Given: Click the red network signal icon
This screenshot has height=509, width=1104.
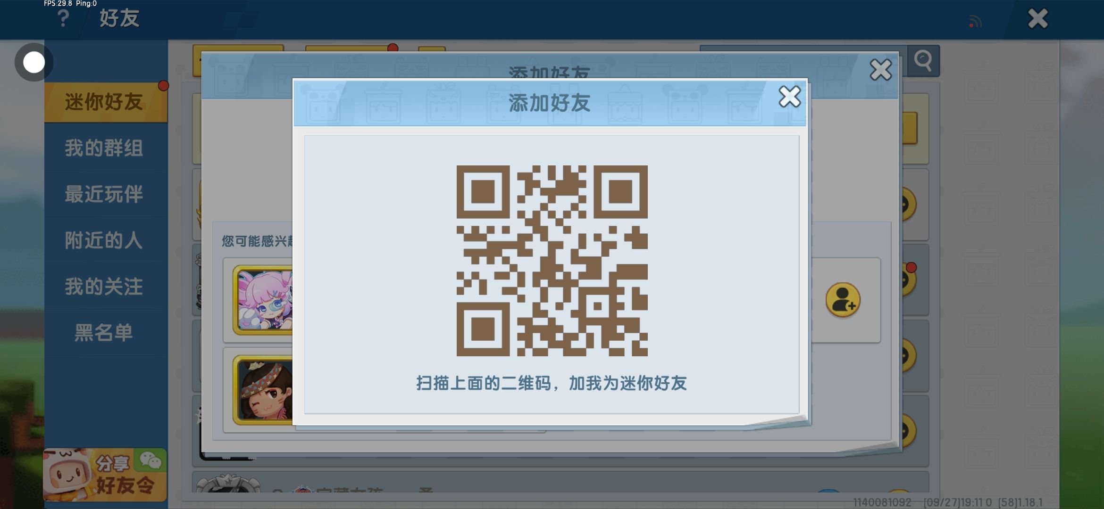Looking at the screenshot, I should point(975,22).
